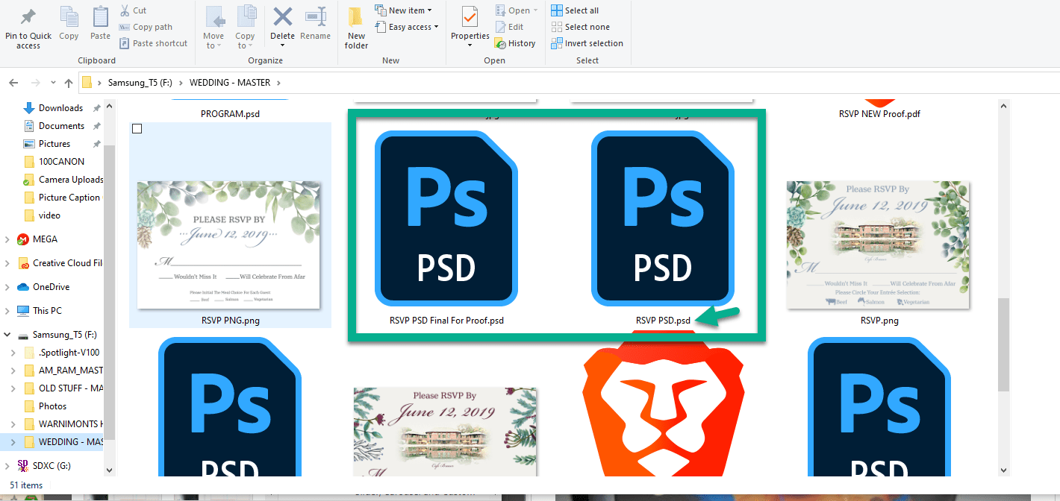Tick the selection checkbox on RSVP PNG.png
The height and width of the screenshot is (501, 1060).
tap(137, 128)
